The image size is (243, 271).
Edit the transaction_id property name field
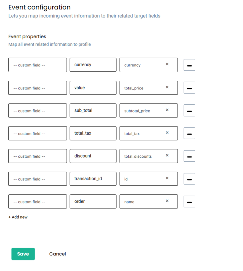[93, 178]
